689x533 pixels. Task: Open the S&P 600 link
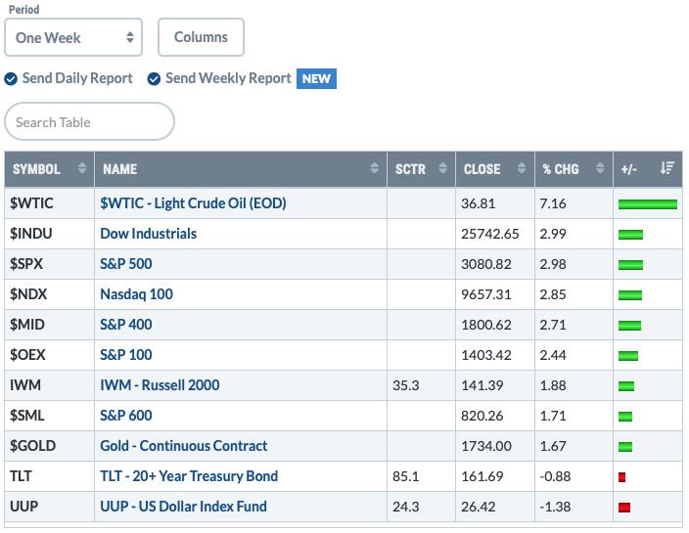click(125, 416)
